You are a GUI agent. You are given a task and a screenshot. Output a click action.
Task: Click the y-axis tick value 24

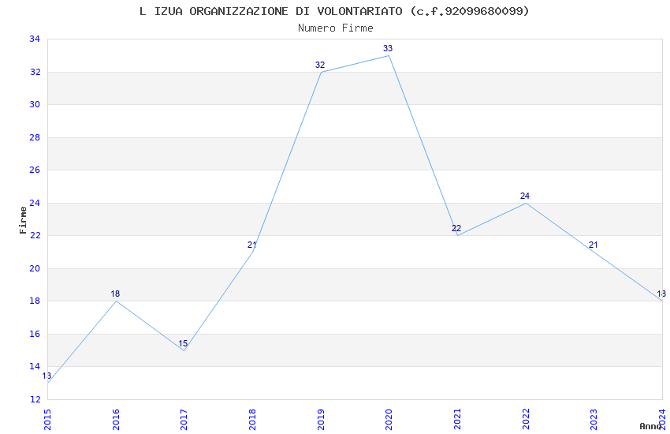click(x=35, y=203)
